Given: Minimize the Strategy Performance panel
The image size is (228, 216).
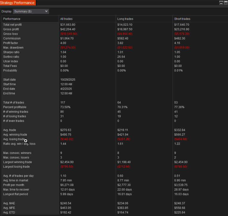Looking at the screenshot, I should coord(221,3).
